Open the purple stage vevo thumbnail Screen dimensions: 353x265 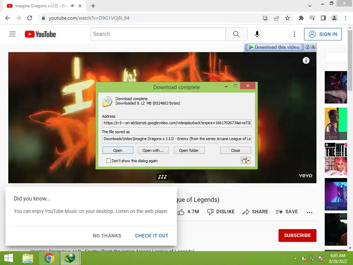[x=336, y=194]
